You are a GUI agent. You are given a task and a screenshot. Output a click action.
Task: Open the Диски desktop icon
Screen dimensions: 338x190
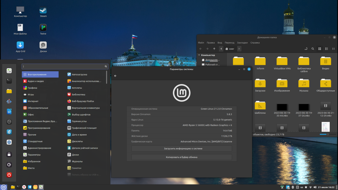pyautogui.click(x=43, y=47)
